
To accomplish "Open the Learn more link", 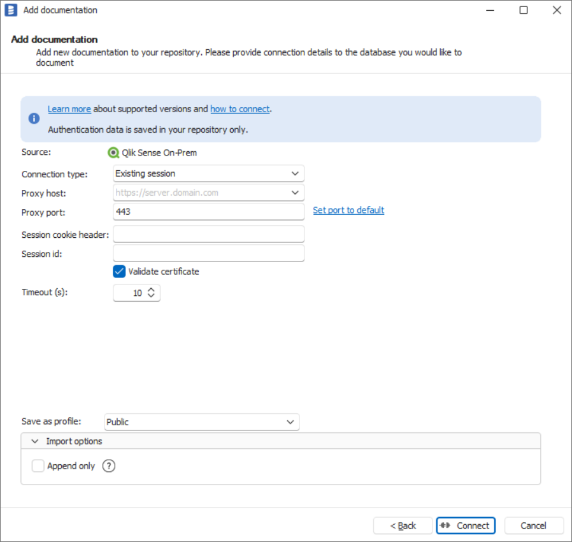I will tap(69, 109).
